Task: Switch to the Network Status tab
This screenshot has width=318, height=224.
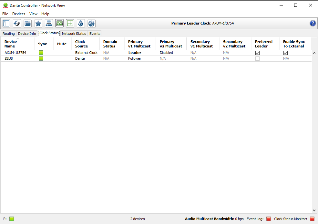Action: [74, 34]
